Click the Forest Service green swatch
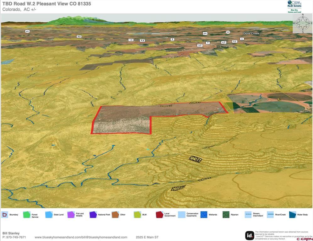Viewport: 313px width, 241px height. coord(27,215)
